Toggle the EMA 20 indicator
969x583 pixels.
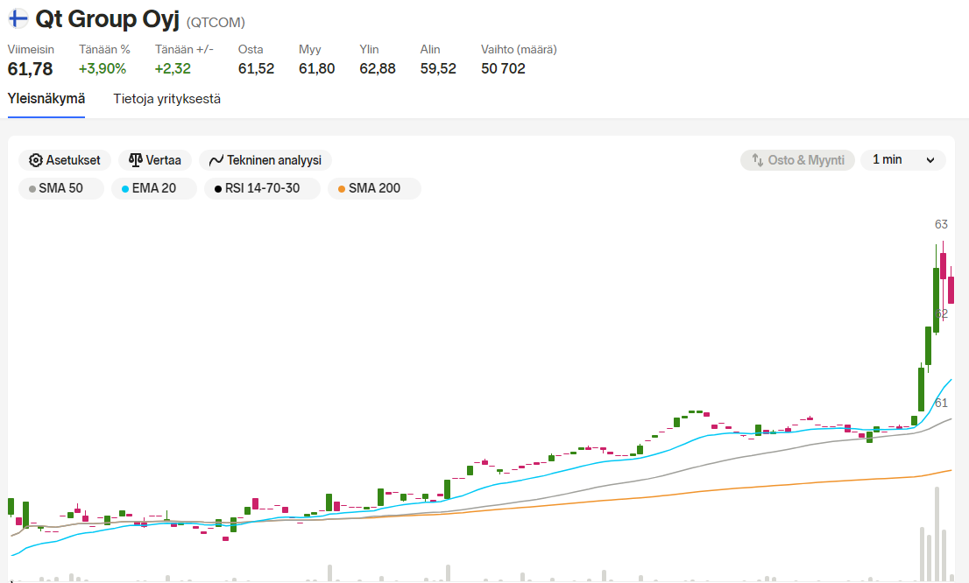(154, 188)
